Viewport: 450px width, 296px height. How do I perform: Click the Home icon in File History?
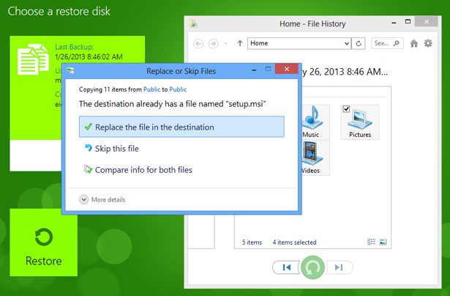(x=414, y=43)
